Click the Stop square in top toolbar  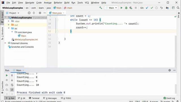pyautogui.click(x=136, y=8)
